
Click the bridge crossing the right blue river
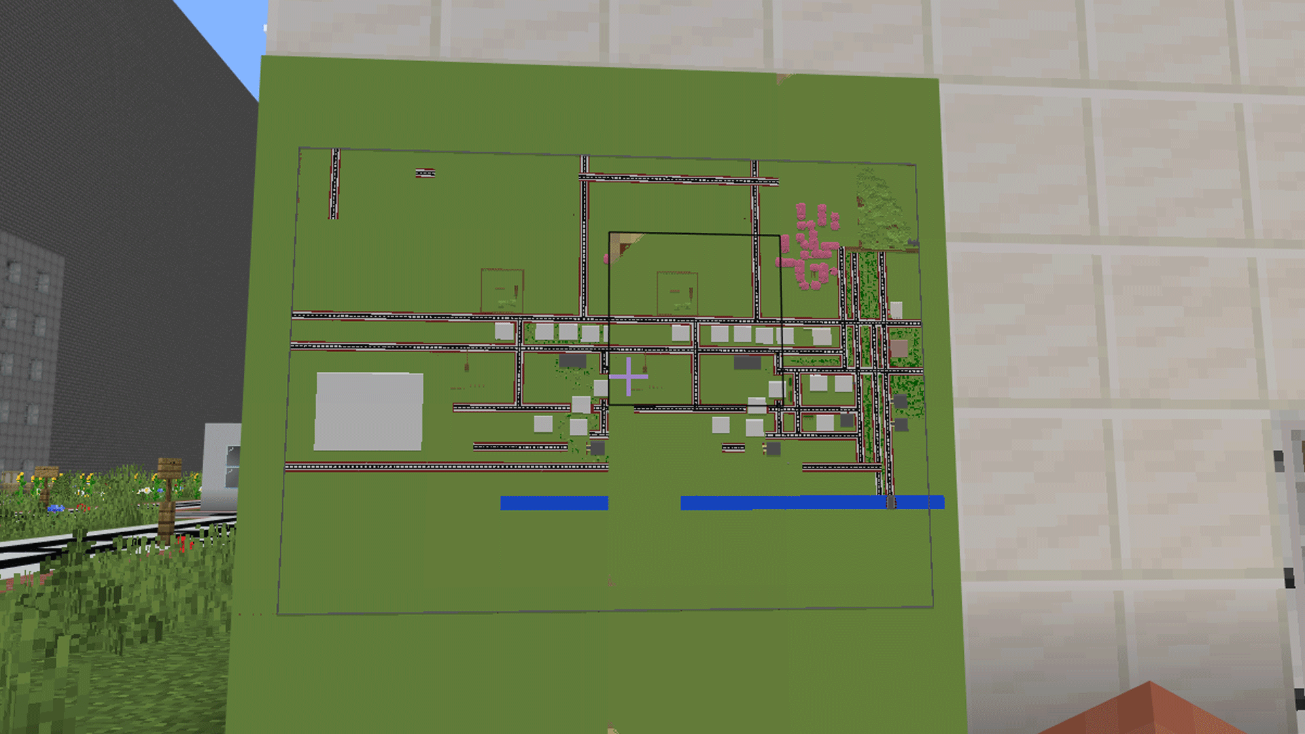click(x=890, y=503)
